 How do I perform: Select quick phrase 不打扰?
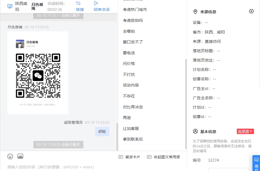point(129,74)
